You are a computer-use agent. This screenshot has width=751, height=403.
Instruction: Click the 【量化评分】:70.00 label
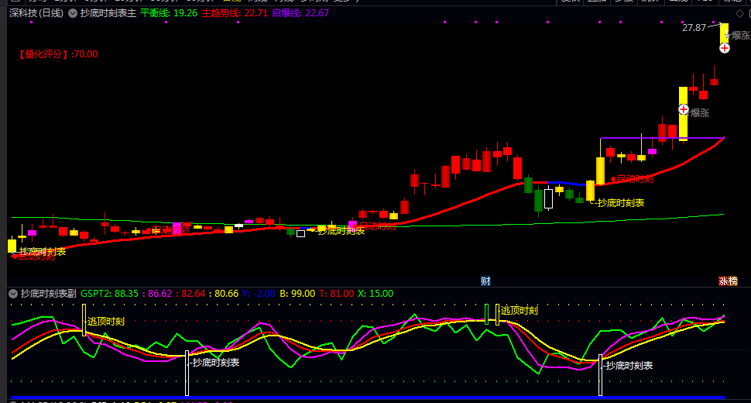pos(57,54)
